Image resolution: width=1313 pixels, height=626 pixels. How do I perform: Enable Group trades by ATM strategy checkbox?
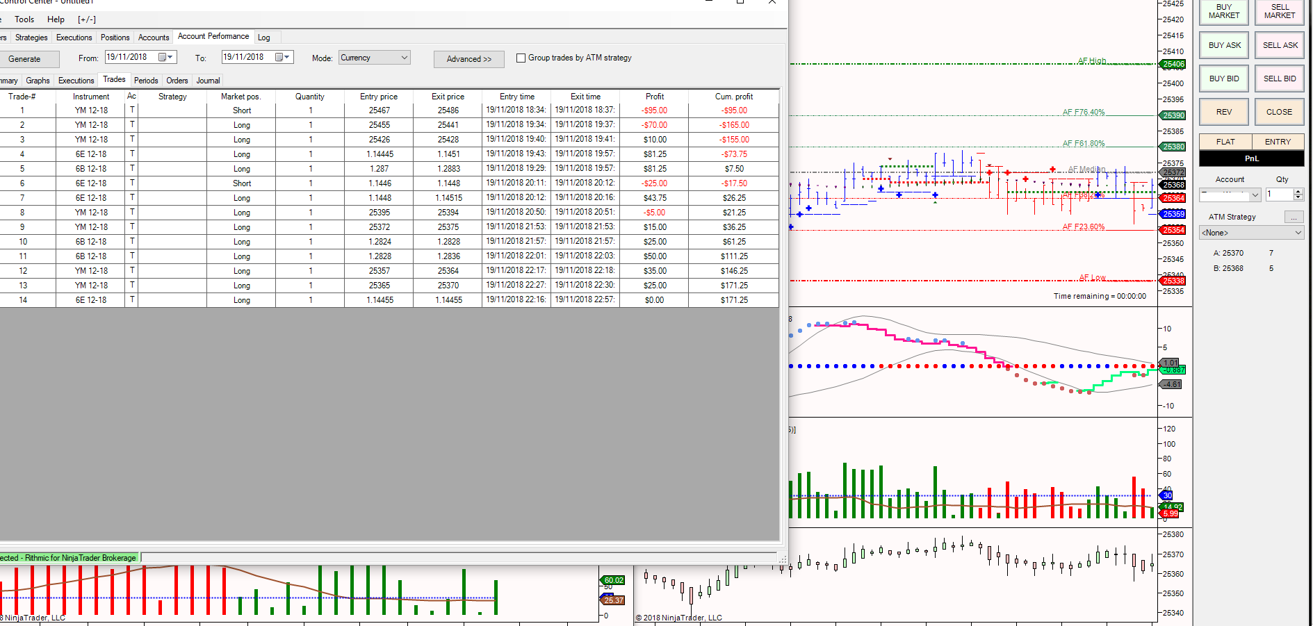tap(521, 58)
